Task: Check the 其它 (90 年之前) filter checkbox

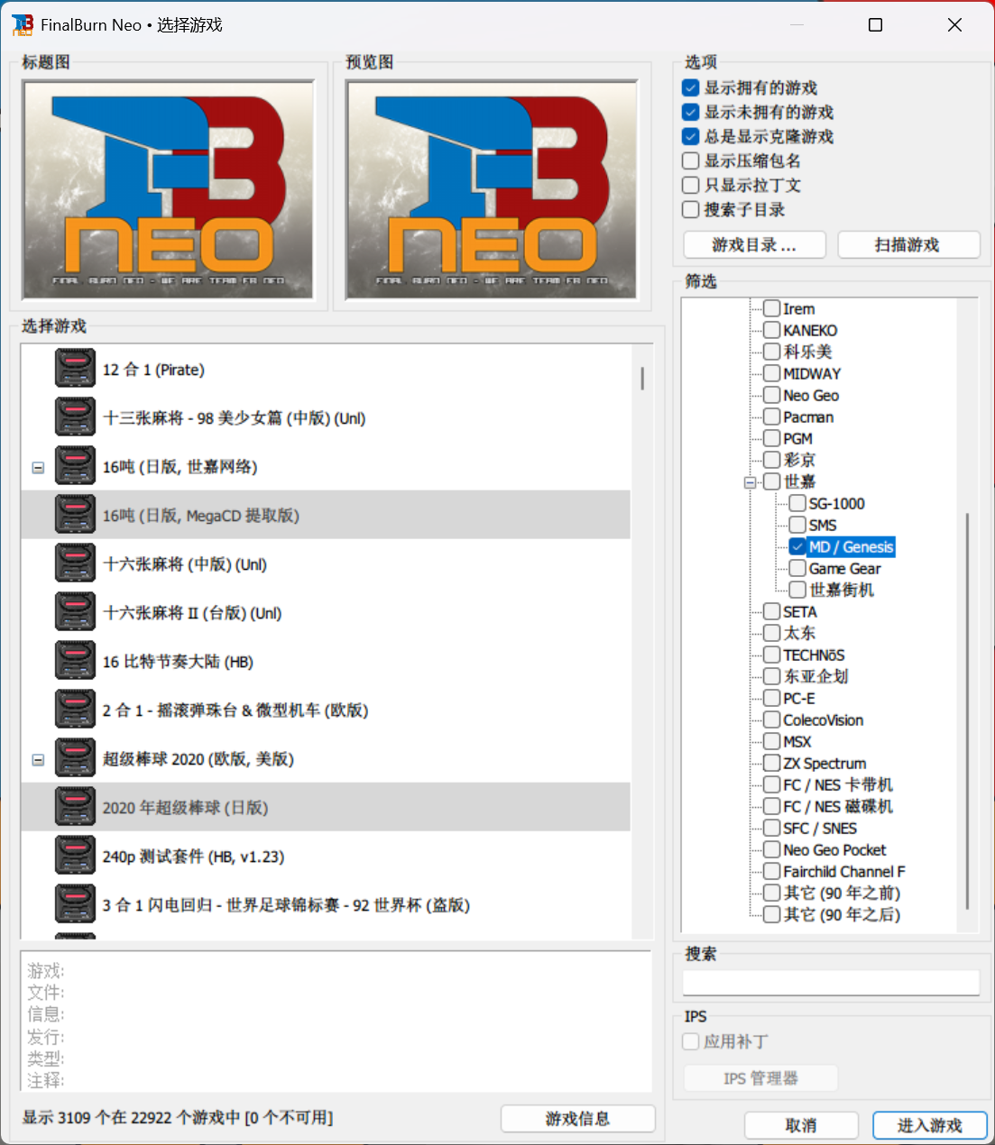Action: pyautogui.click(x=772, y=893)
